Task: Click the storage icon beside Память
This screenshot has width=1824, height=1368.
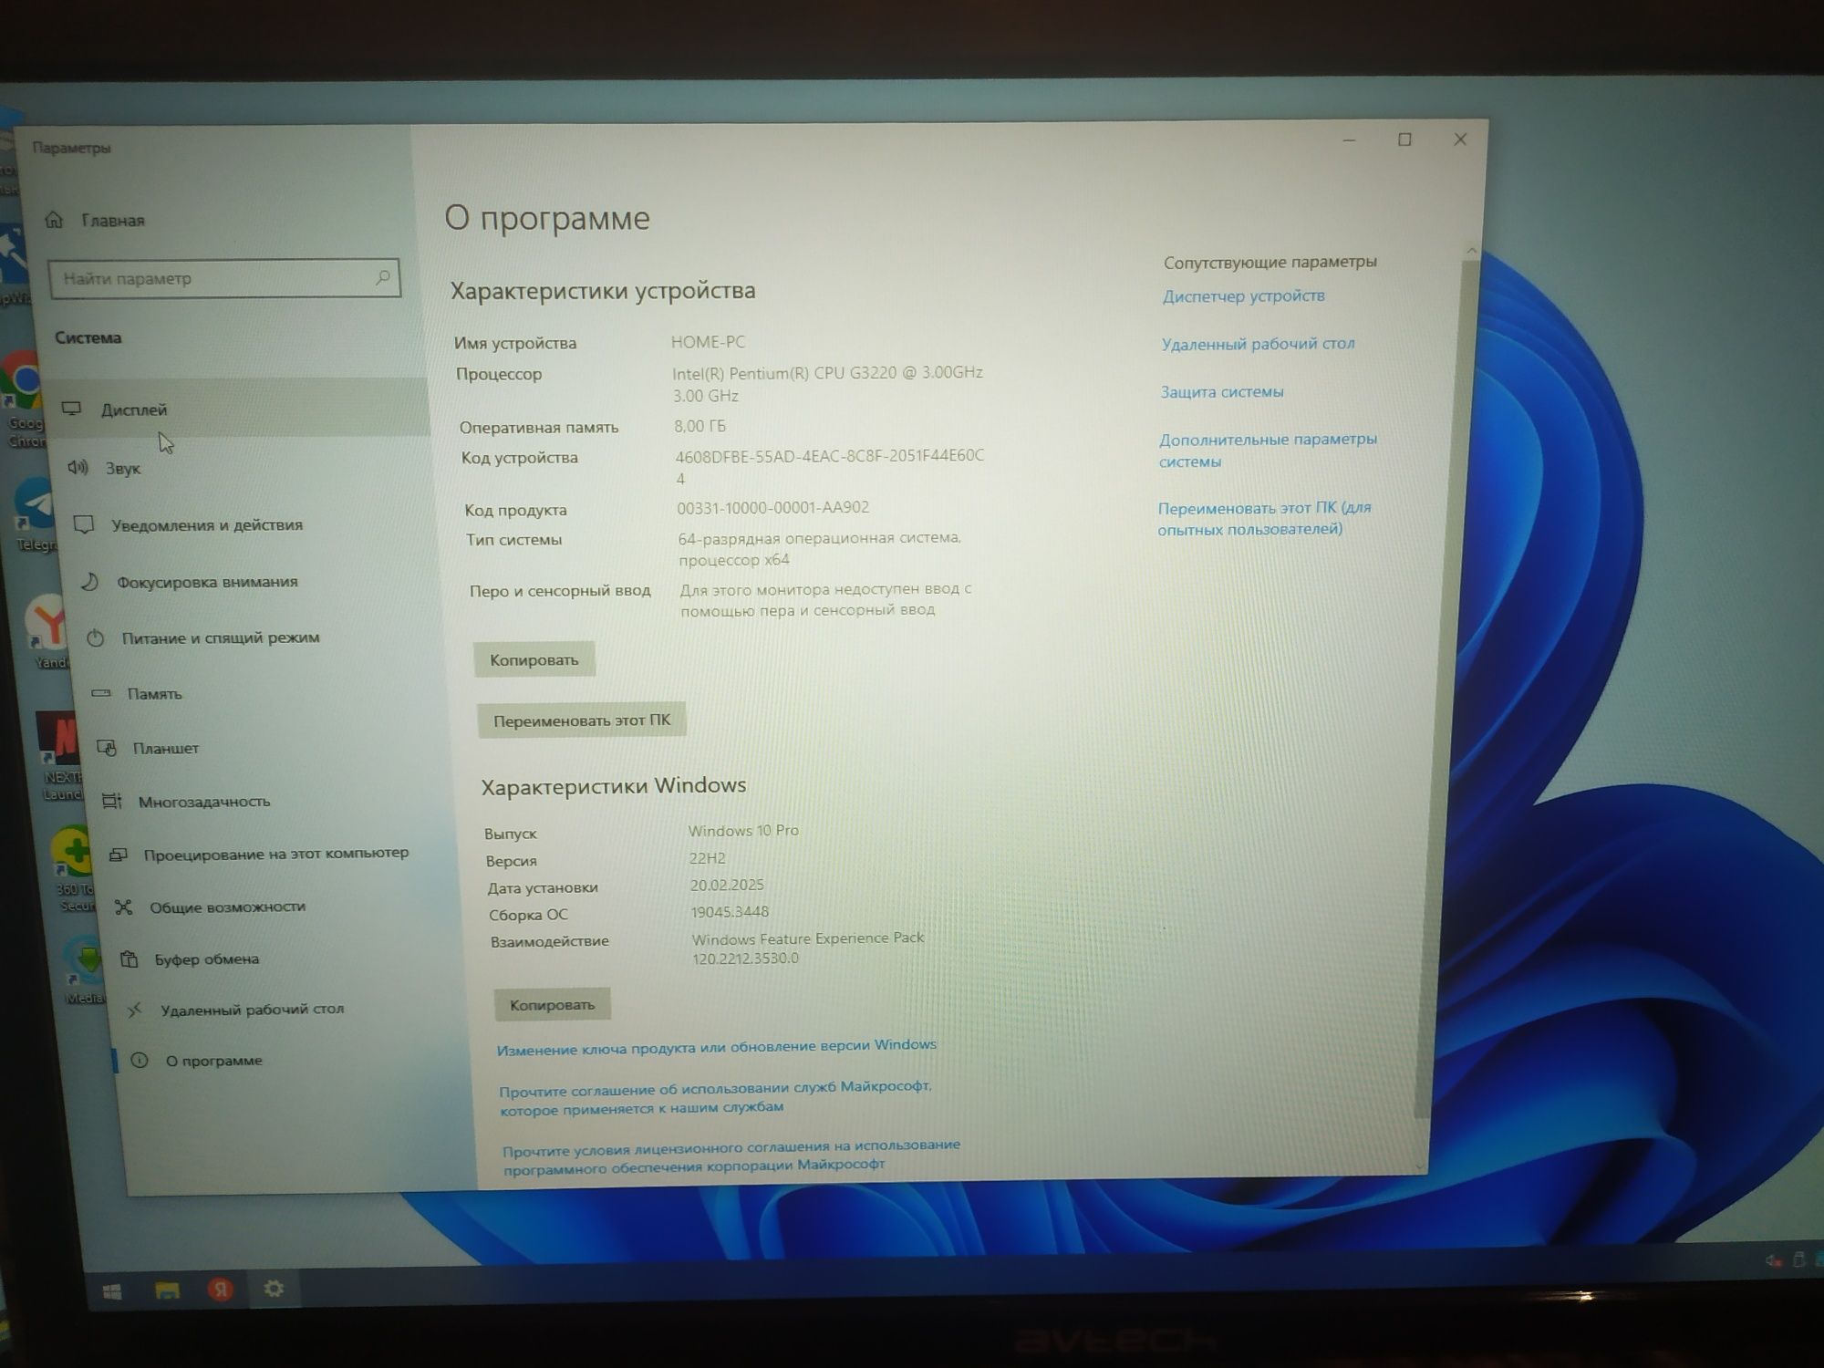Action: 100,694
